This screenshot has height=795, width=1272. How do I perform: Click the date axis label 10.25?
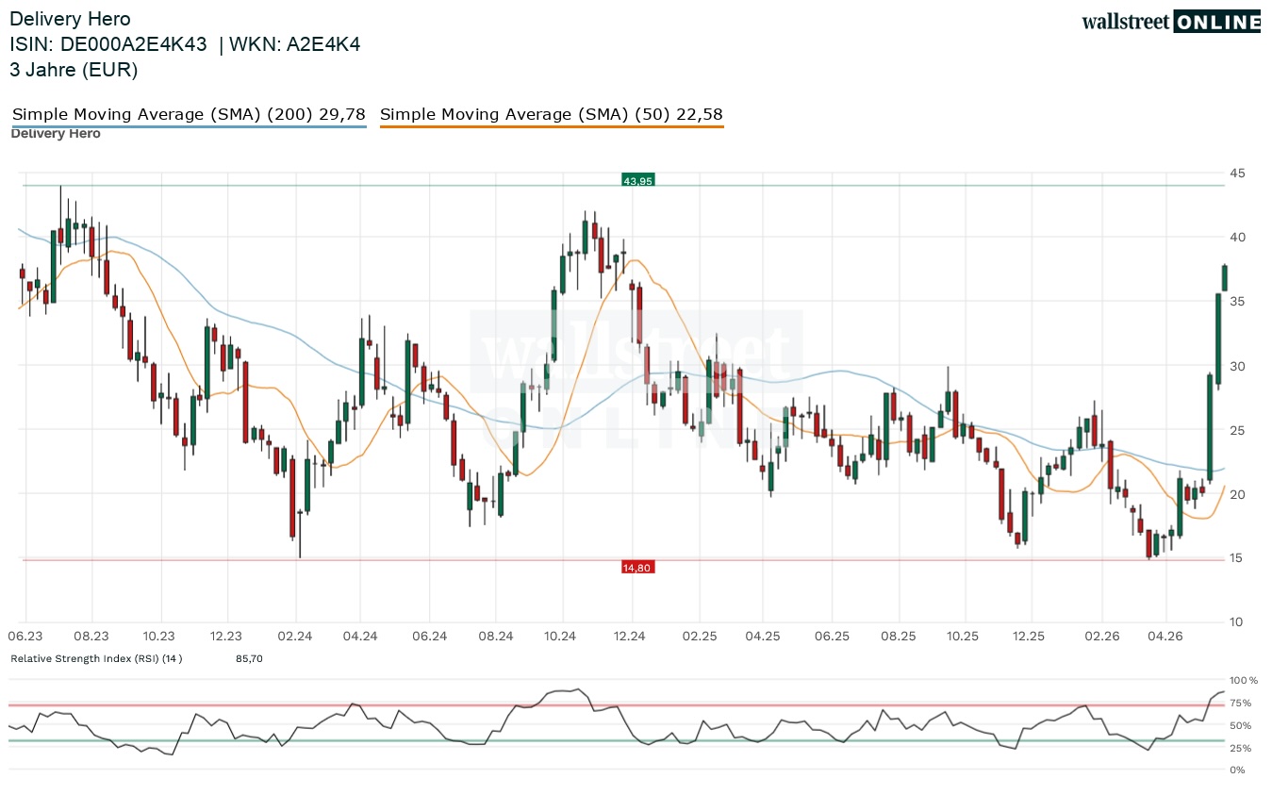point(964,637)
